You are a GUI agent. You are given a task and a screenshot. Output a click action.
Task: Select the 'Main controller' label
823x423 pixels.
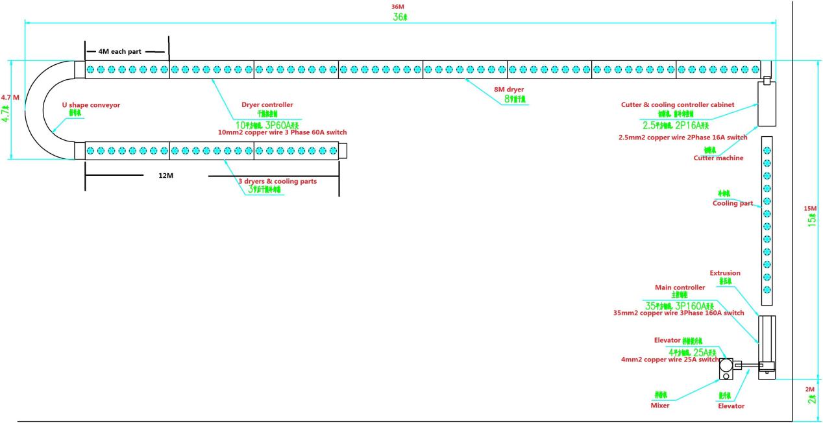click(679, 287)
